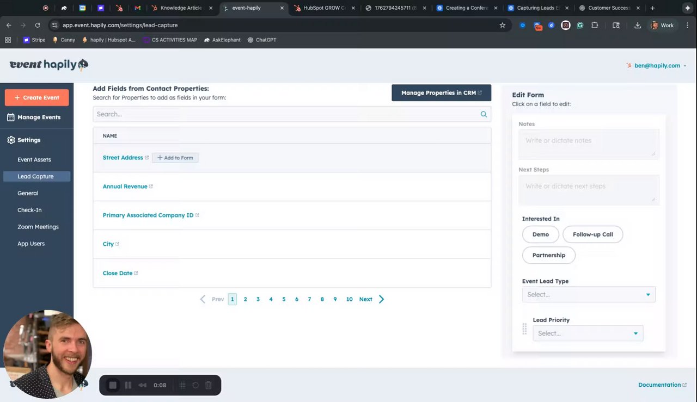
Task: Open the ben@hapily.com account menu
Action: click(x=657, y=65)
